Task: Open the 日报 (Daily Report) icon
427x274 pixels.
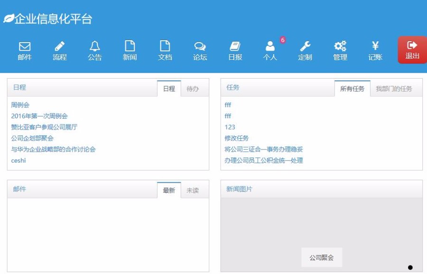Action: click(x=235, y=50)
